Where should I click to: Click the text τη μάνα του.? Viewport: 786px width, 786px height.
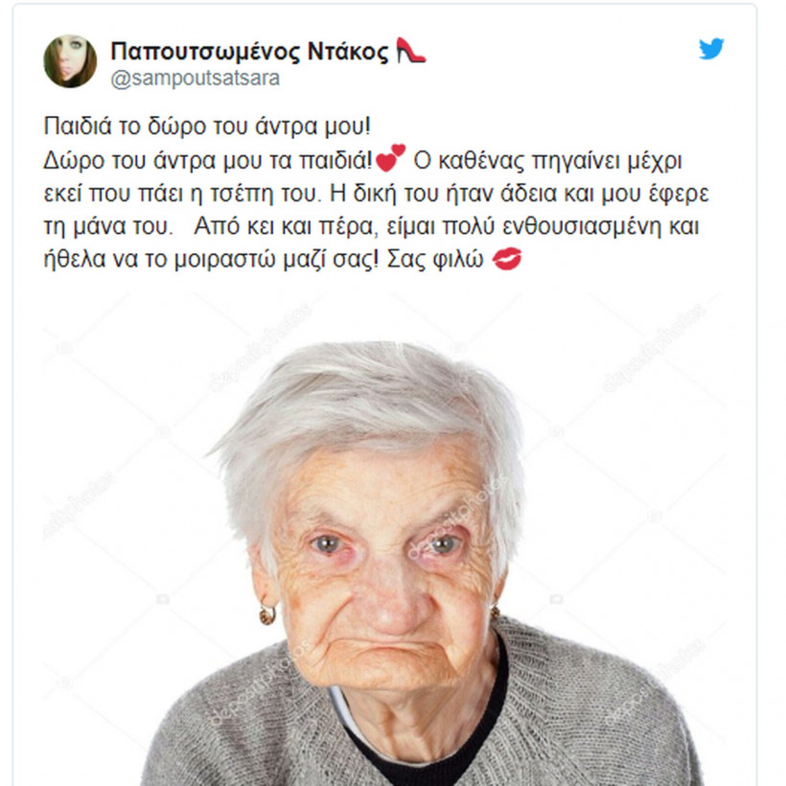click(107, 226)
